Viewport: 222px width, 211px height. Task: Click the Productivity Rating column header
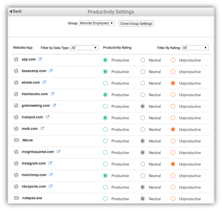tap(117, 48)
